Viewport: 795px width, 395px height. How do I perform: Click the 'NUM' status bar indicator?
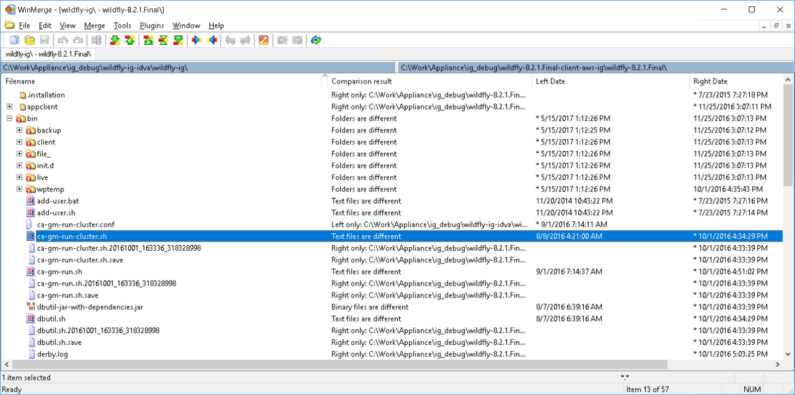752,390
